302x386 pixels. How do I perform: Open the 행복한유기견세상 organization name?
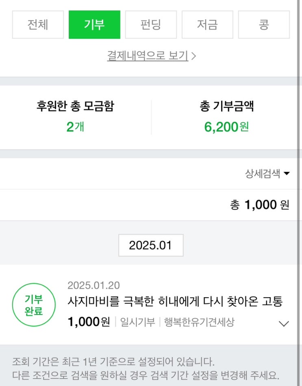click(x=199, y=323)
